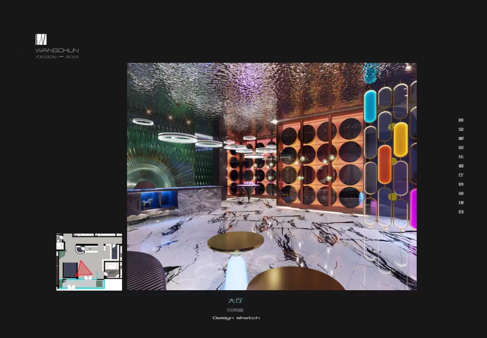Click the 大厅 title below the rendering
The image size is (487, 338).
(235, 301)
